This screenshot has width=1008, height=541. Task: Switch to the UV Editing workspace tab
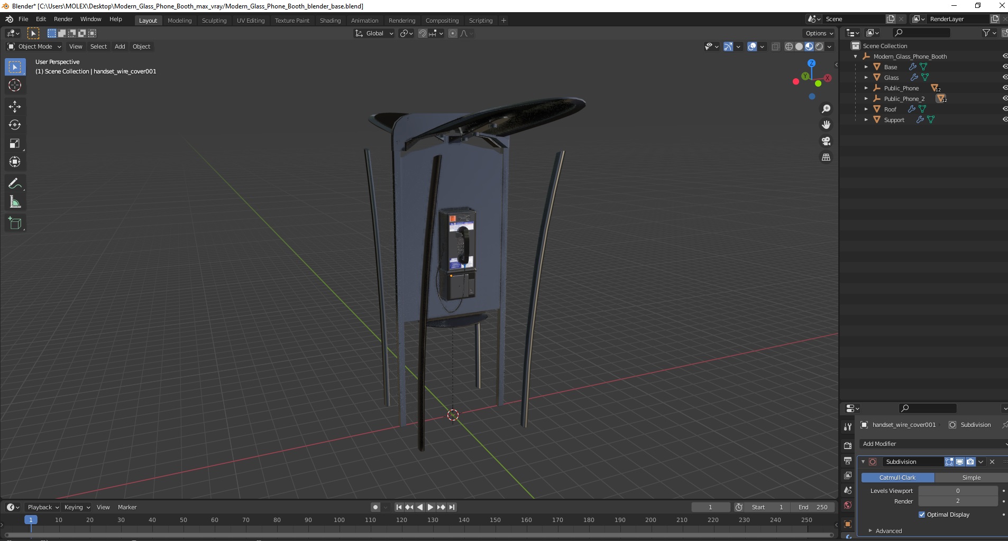251,21
